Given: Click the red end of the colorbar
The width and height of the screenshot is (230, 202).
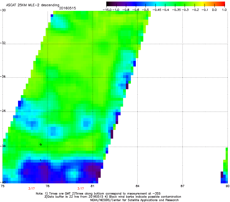Looking at the screenshot, I should click(223, 4).
